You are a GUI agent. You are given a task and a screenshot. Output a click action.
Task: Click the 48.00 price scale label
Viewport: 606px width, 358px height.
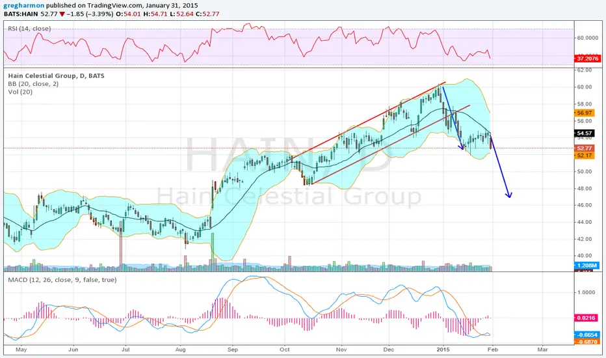pyautogui.click(x=585, y=189)
